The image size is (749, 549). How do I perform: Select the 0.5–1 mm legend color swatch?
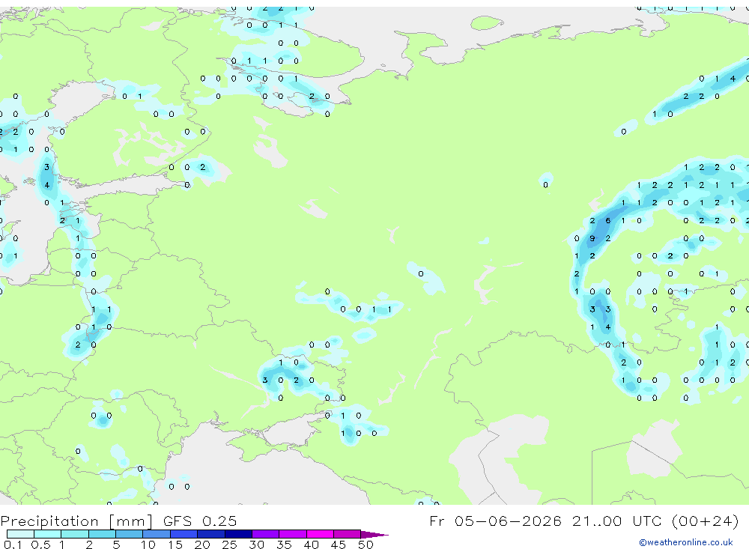48,534
